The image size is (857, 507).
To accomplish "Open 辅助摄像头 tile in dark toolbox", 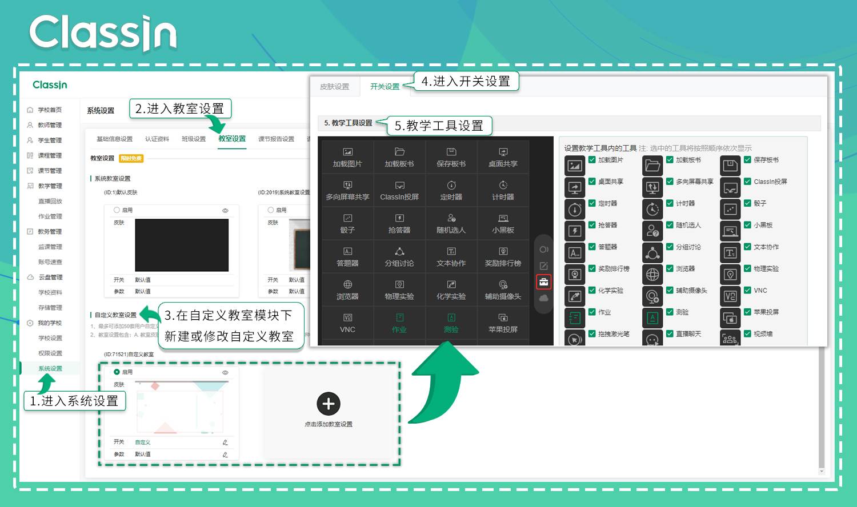I will (503, 289).
